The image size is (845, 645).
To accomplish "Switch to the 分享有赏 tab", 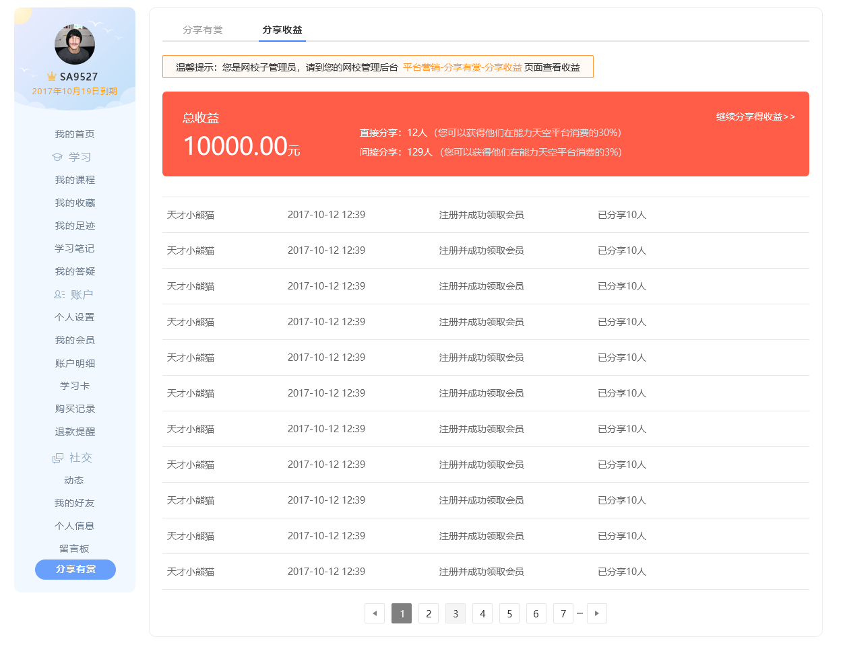I will (203, 30).
